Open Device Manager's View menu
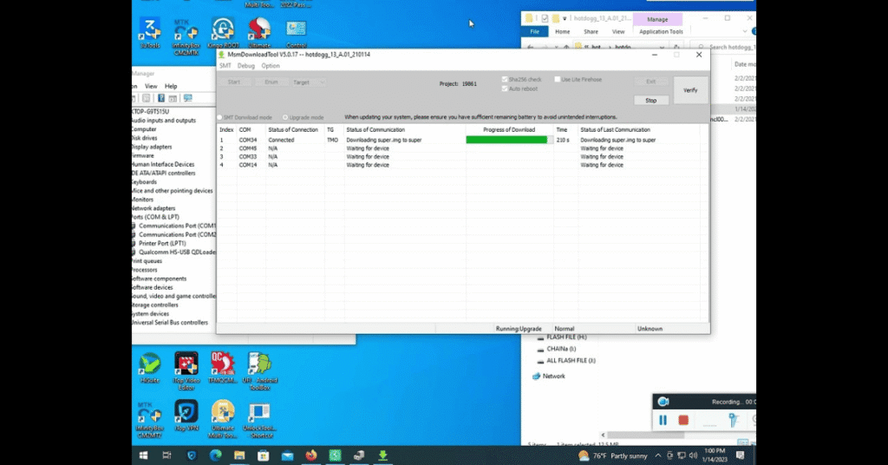The image size is (888, 465). coord(151,86)
